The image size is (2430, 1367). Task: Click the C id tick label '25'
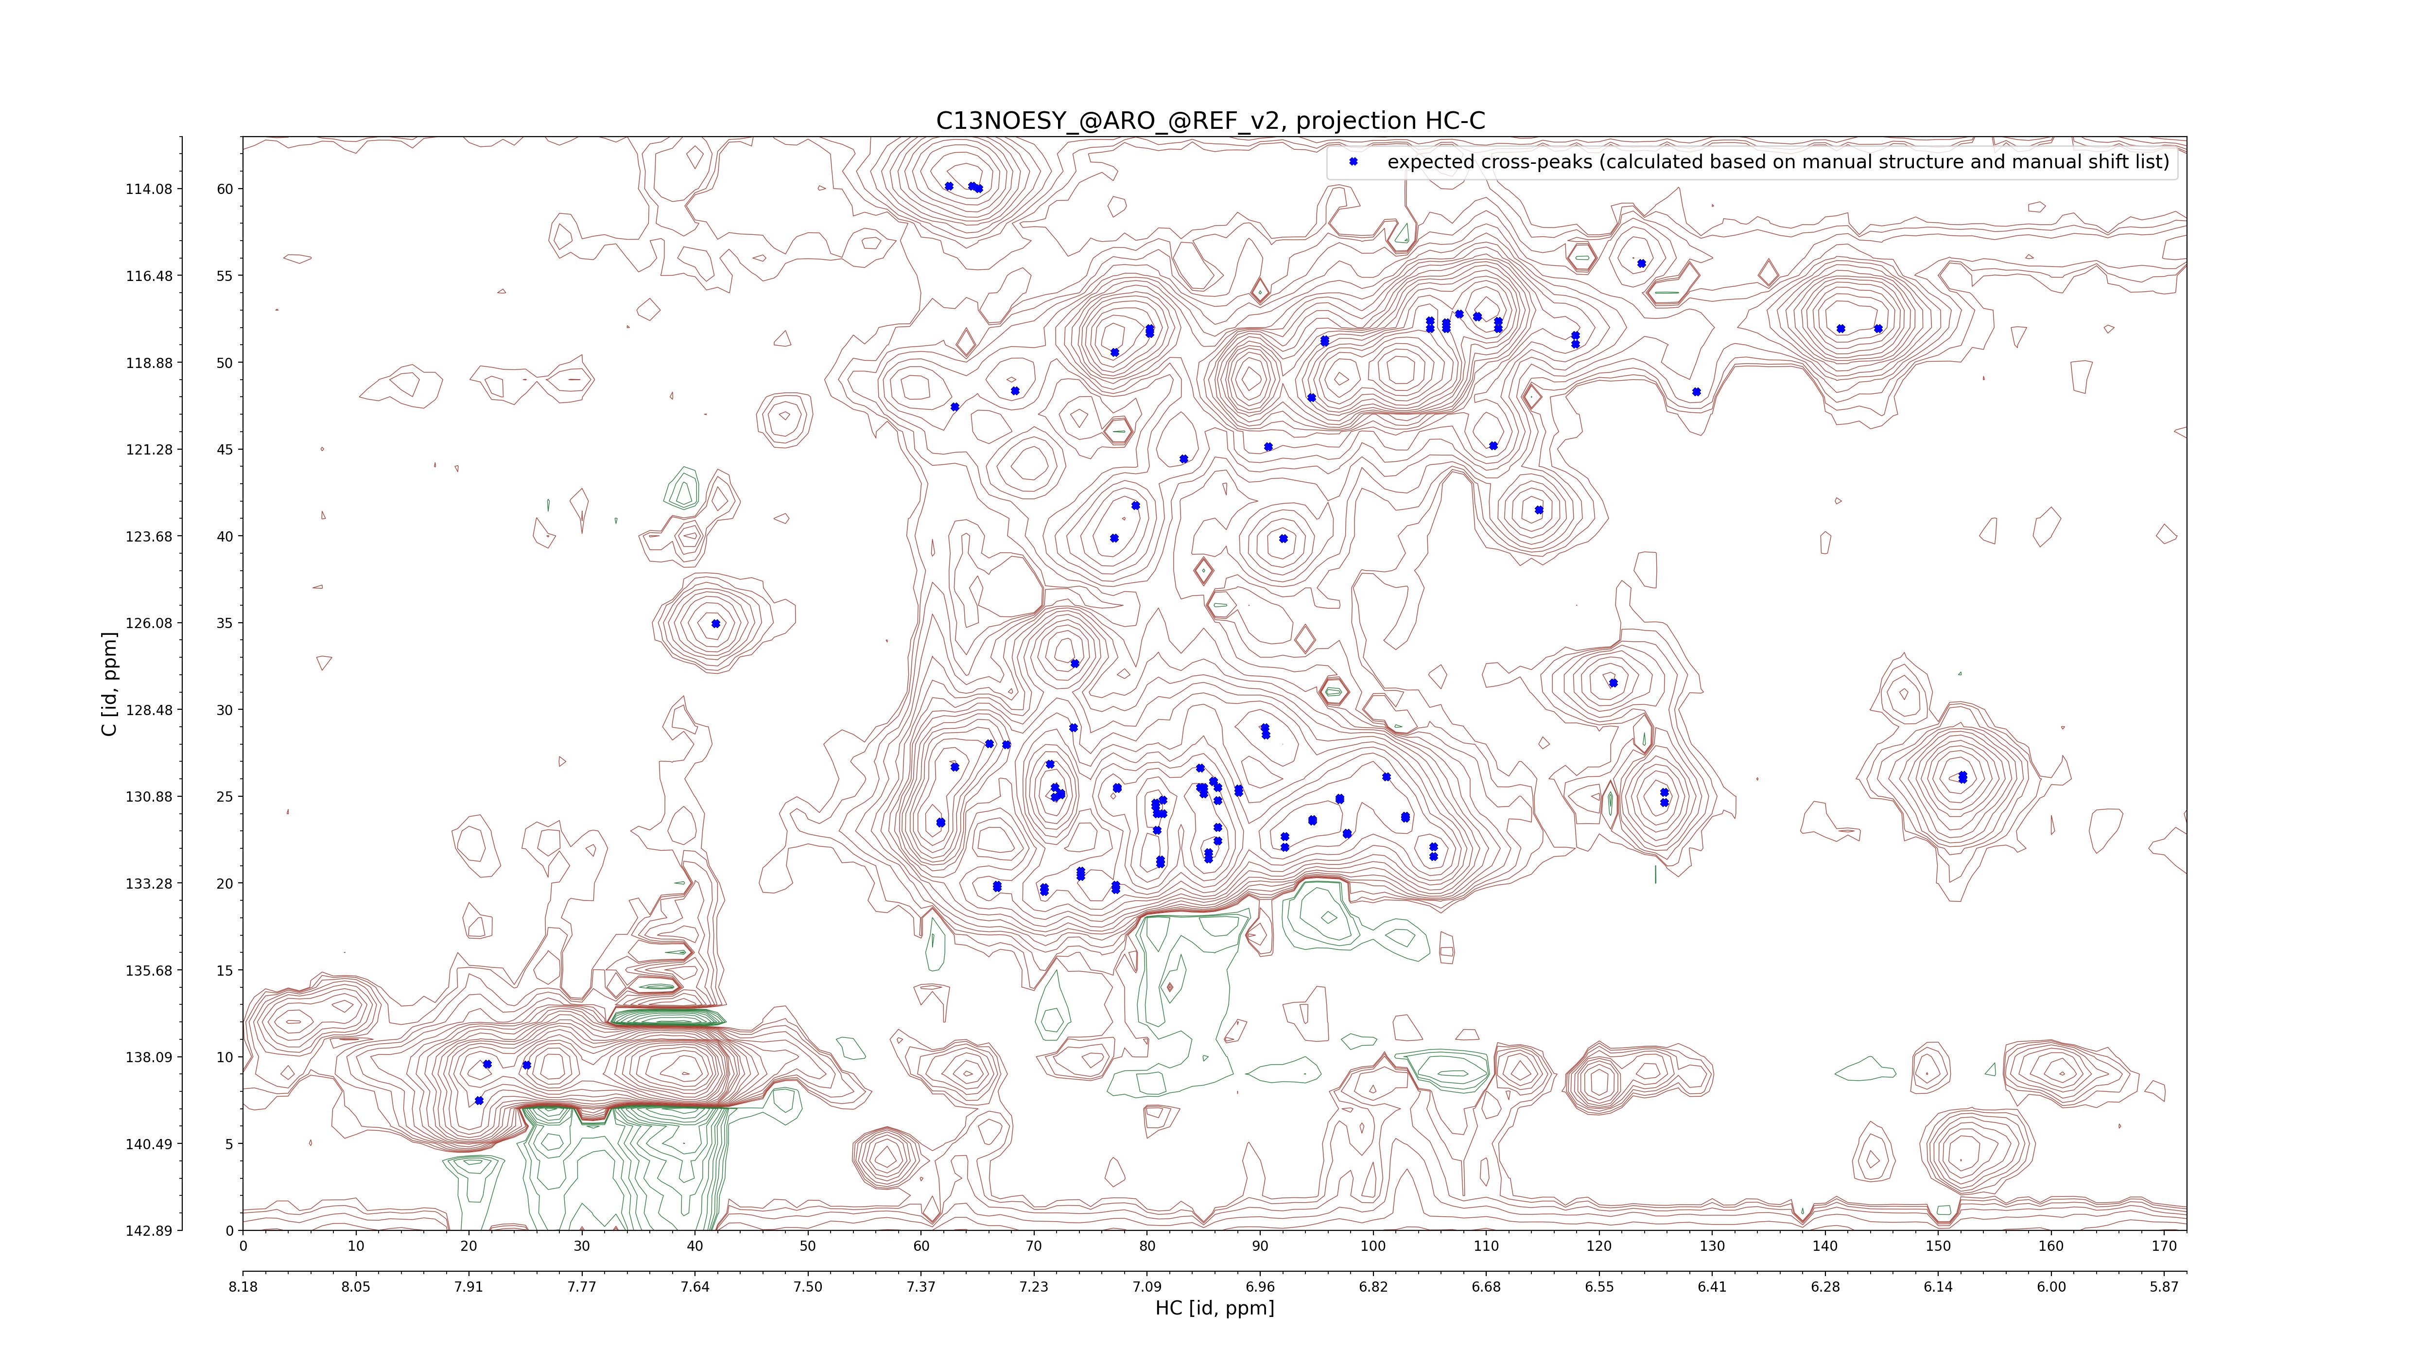click(225, 796)
